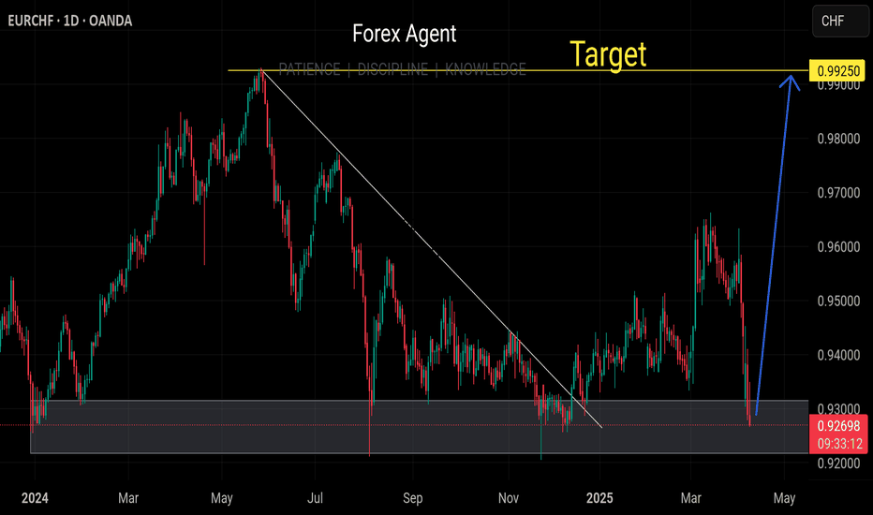Select the 0.99250 target price label

click(838, 71)
